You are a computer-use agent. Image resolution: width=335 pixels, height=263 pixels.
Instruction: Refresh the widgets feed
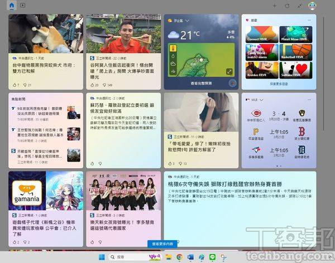(x=288, y=6)
